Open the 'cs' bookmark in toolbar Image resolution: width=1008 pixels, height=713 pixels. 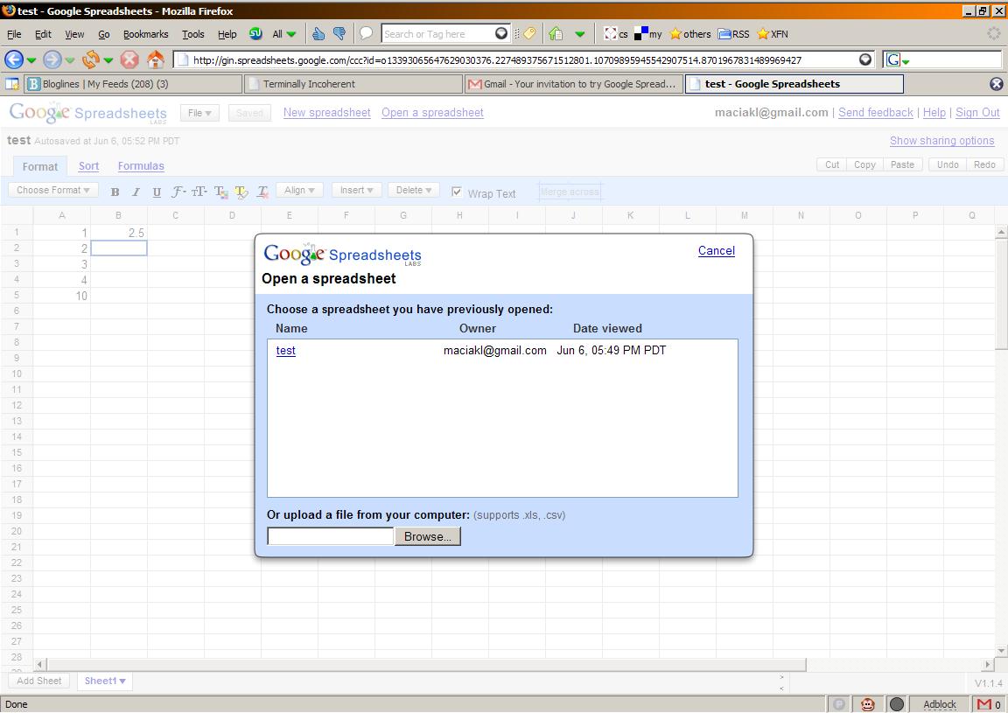click(x=616, y=34)
